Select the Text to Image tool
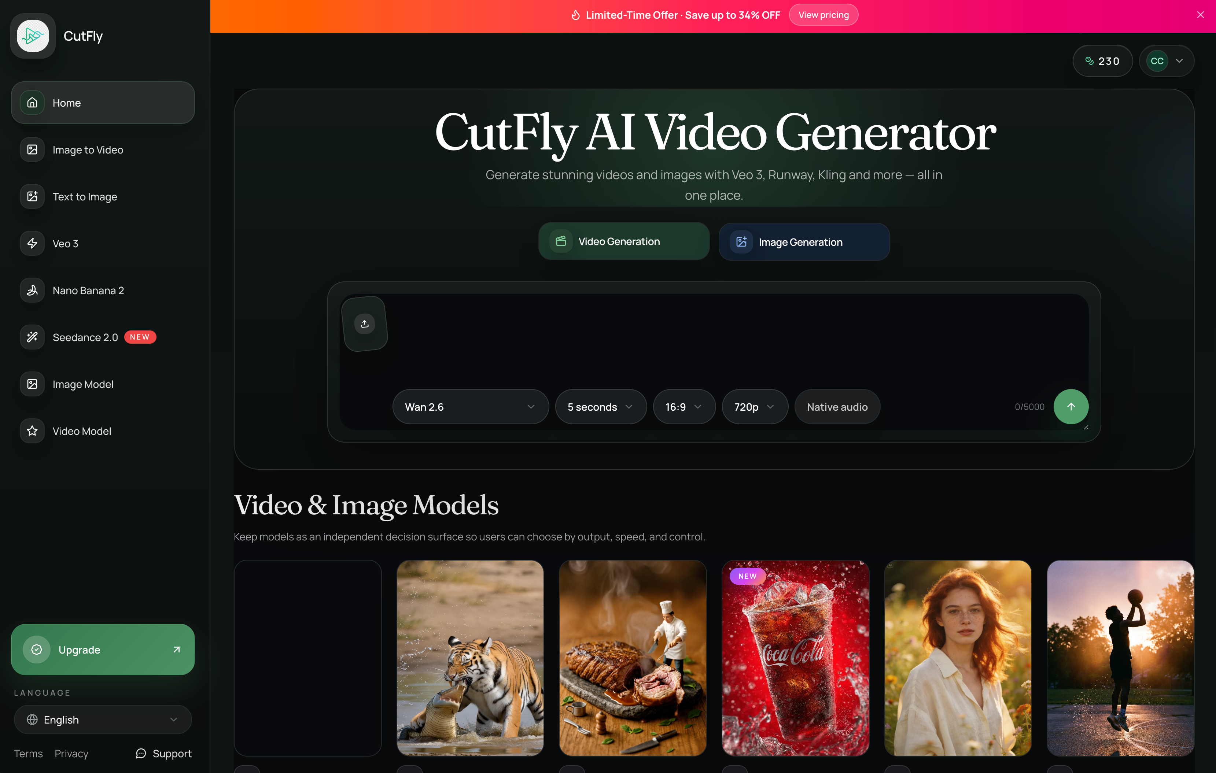 point(84,196)
